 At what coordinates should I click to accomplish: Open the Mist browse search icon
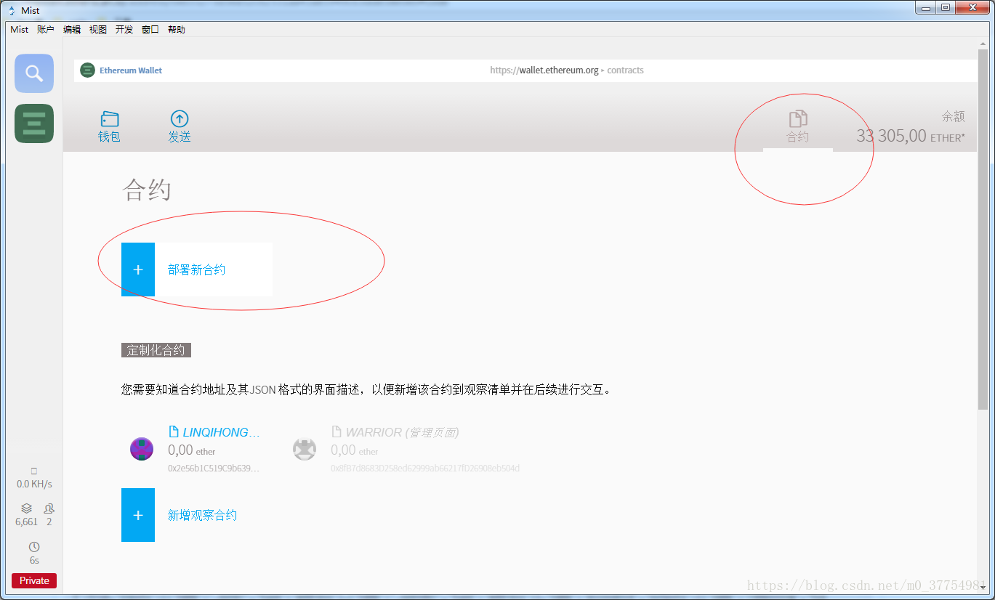click(x=34, y=73)
